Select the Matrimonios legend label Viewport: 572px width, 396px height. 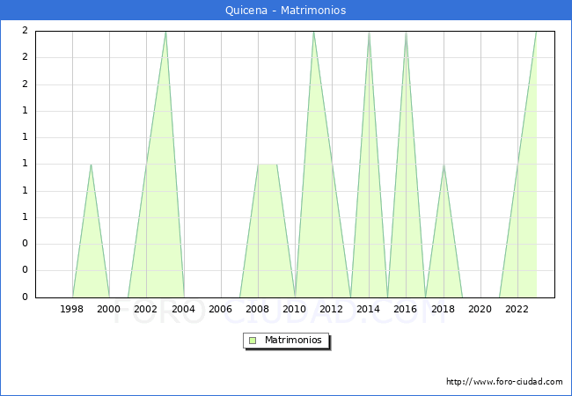pyautogui.click(x=293, y=341)
